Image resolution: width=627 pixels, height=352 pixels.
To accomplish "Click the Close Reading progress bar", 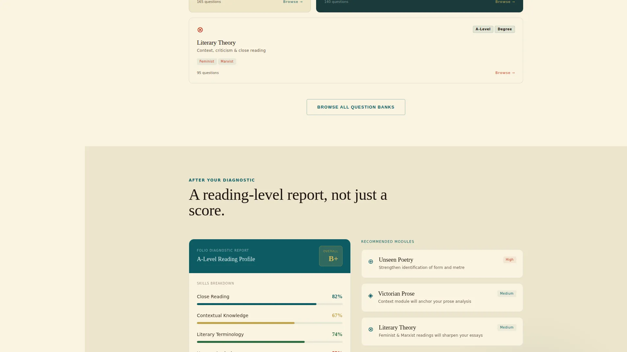I will tap(270, 304).
